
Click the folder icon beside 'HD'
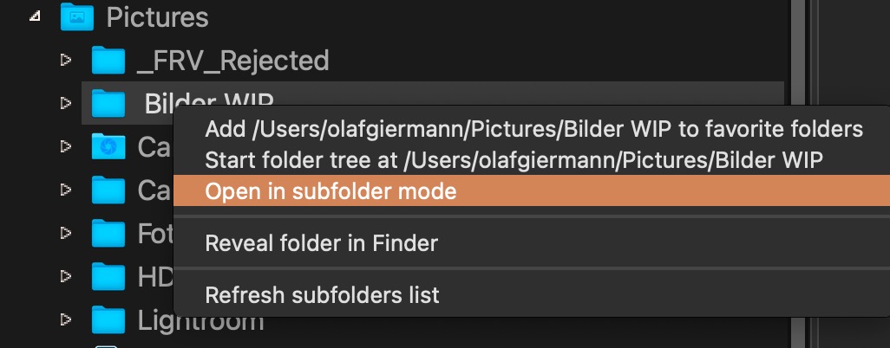(108, 277)
